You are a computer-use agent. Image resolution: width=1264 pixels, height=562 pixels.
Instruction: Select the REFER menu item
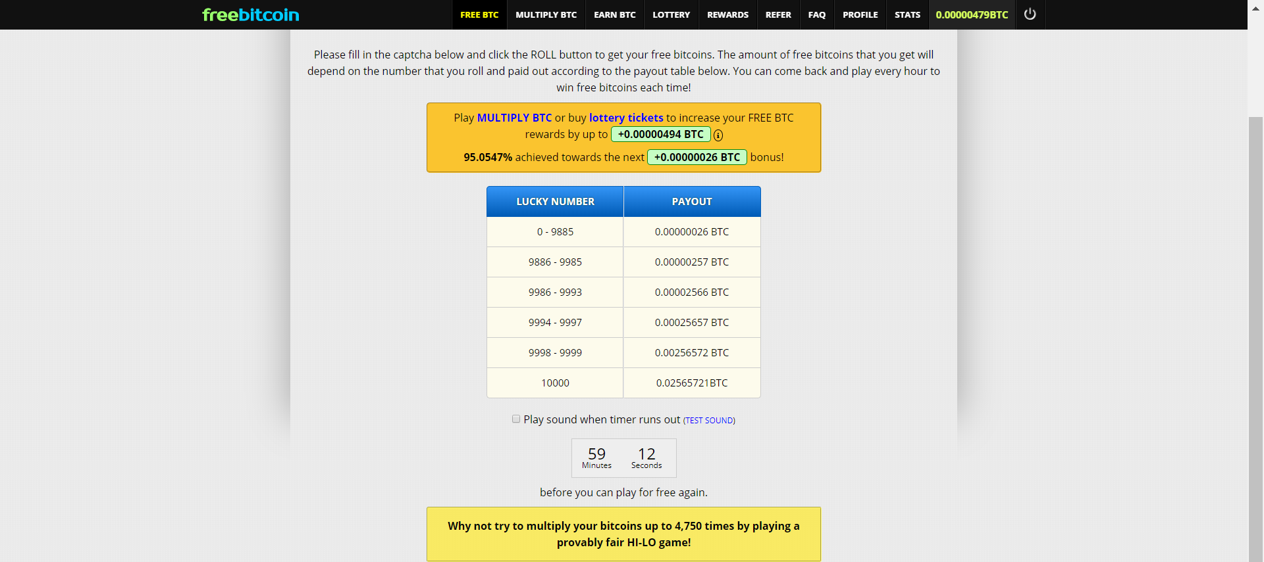click(778, 14)
